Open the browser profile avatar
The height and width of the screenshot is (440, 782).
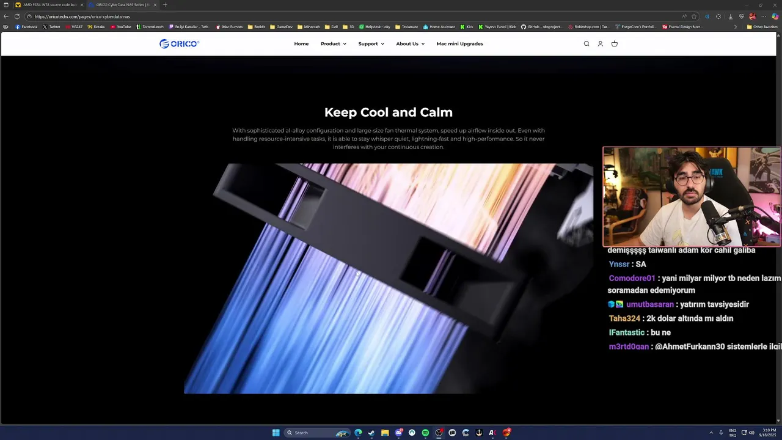coord(753,16)
